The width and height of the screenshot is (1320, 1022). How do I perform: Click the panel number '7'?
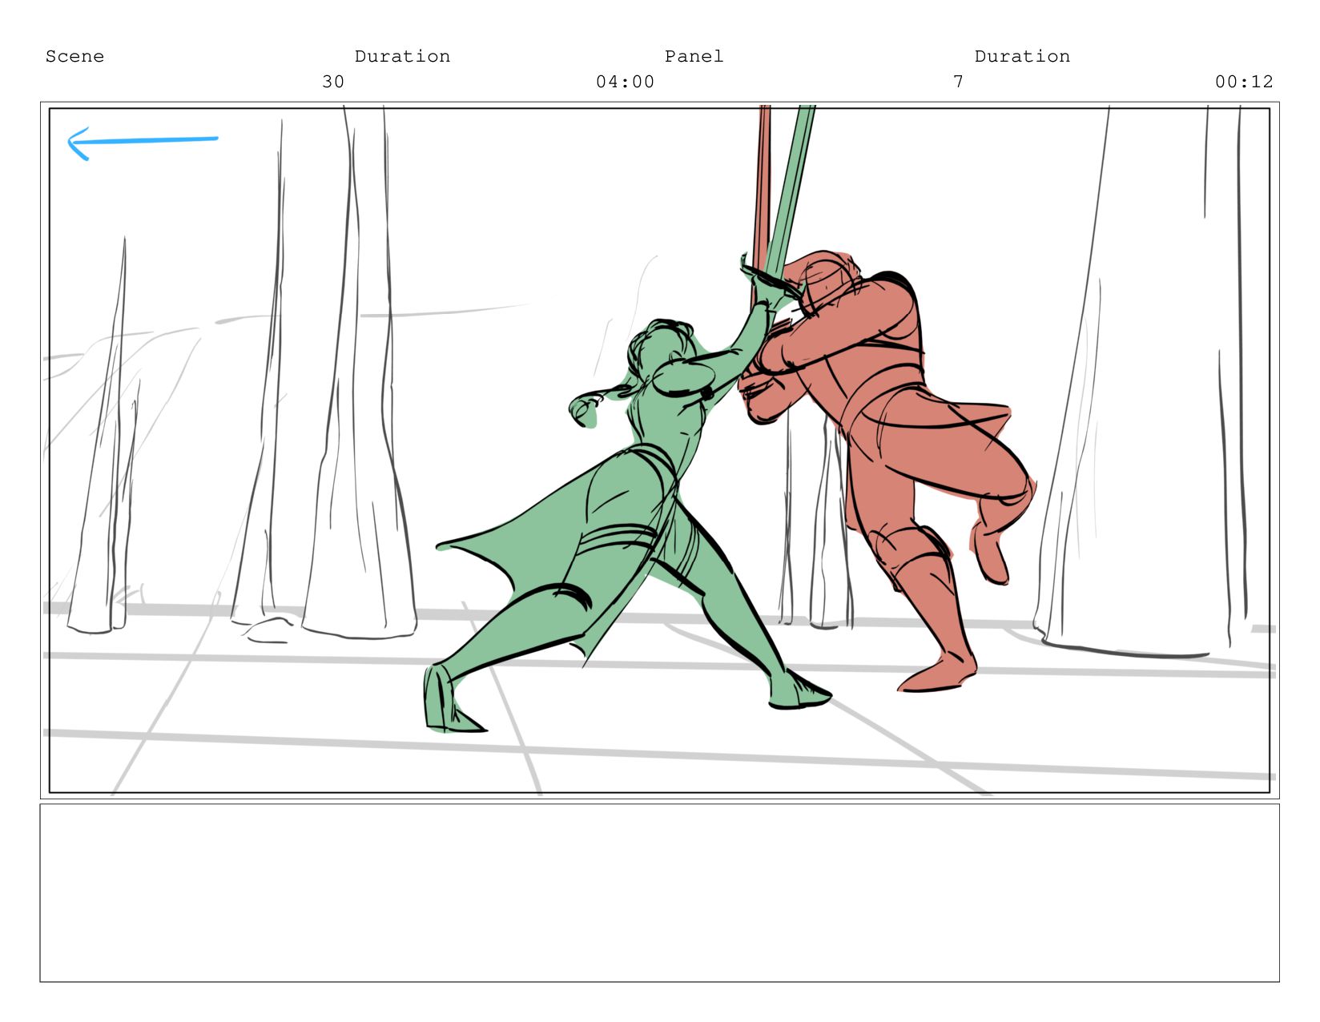coord(958,82)
